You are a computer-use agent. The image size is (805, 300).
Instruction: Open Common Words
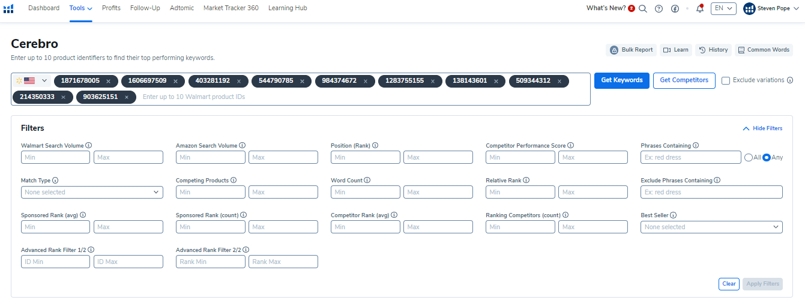coord(764,50)
